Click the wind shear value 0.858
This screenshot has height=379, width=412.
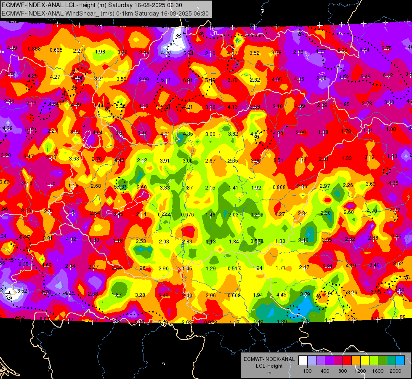35,49
